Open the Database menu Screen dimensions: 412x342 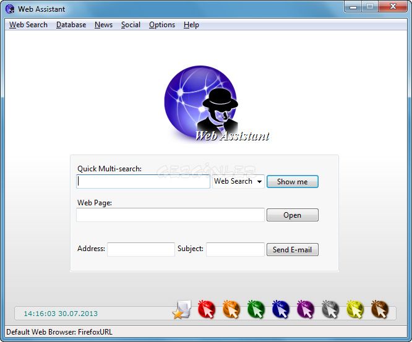point(71,25)
